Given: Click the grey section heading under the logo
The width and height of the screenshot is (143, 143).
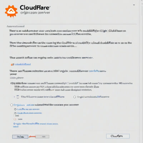Looking at the screenshot, I should coord(15,26).
